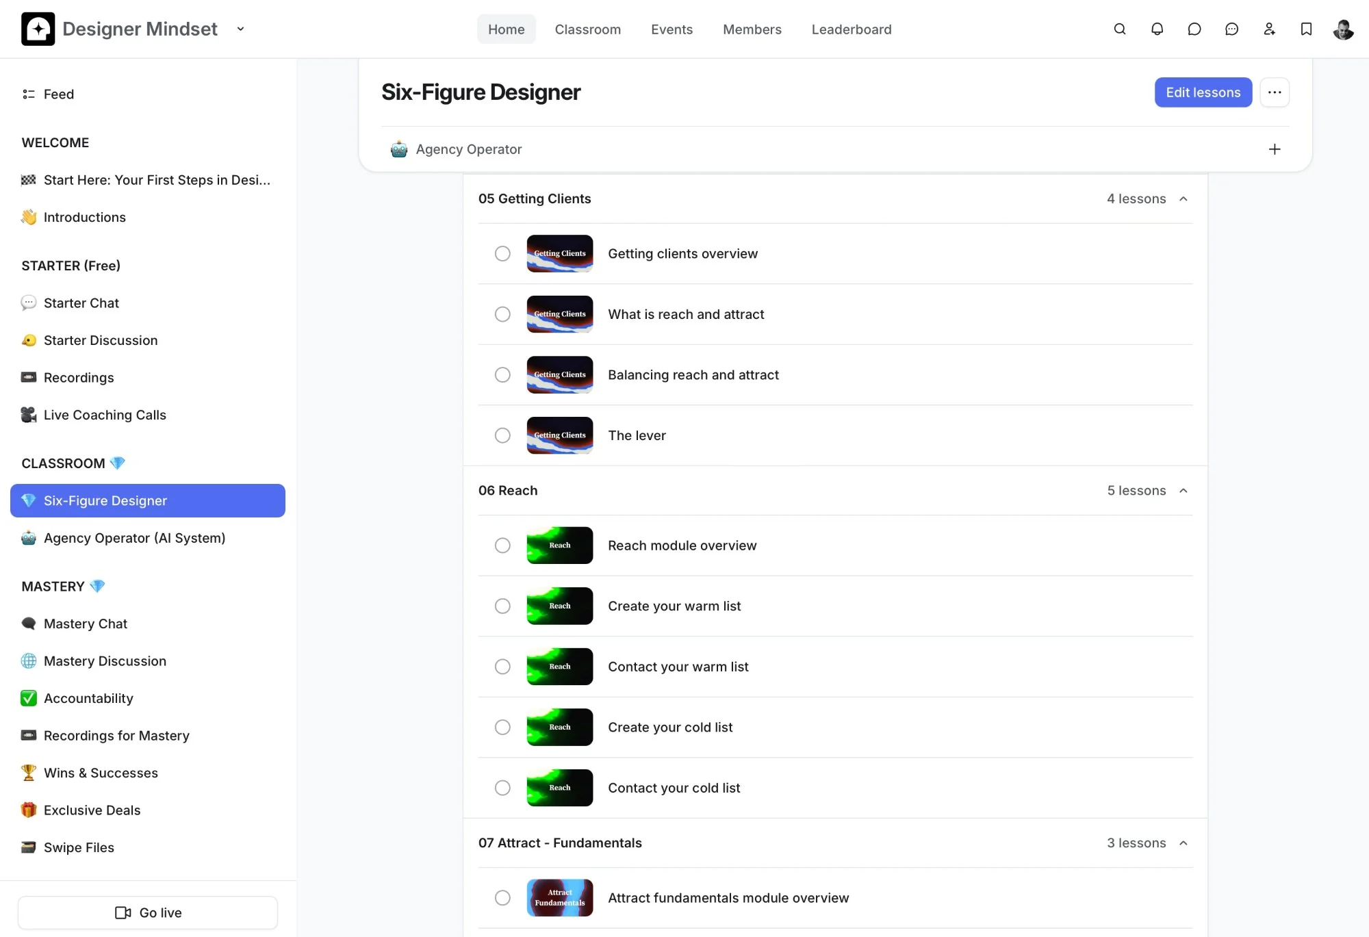Open Wins & Successes trophy space
The image size is (1369, 937).
[148, 773]
